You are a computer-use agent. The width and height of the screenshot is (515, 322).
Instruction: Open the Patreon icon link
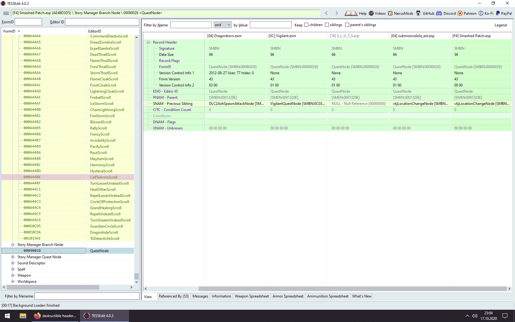(x=460, y=13)
